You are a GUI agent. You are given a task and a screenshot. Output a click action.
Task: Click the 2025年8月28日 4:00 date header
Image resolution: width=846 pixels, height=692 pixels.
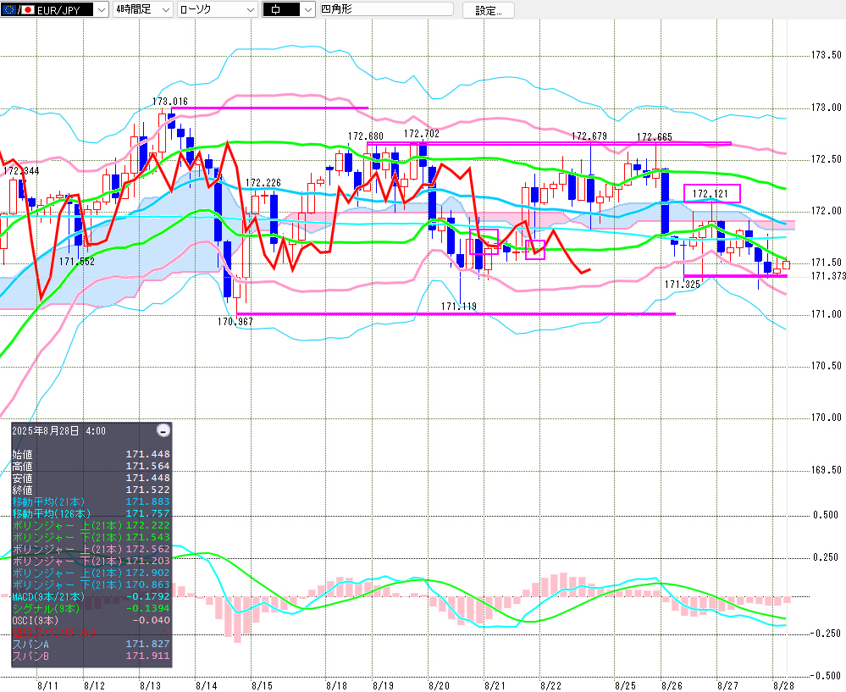(58, 431)
